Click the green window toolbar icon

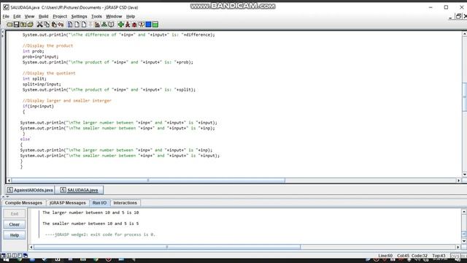[155, 24]
